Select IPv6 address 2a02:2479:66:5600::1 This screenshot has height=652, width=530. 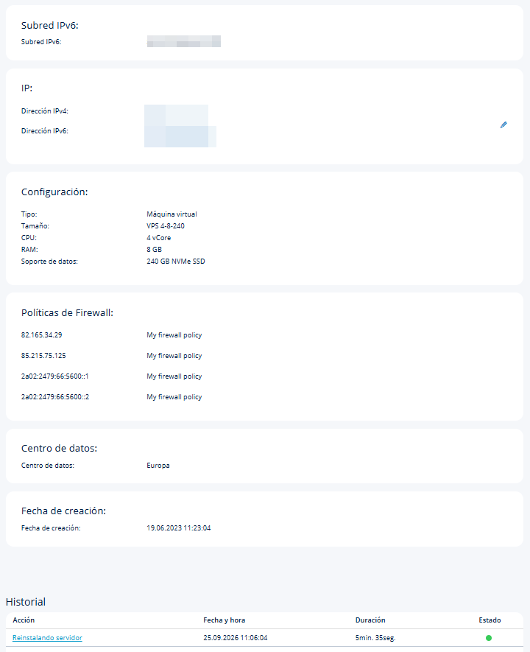pos(54,376)
